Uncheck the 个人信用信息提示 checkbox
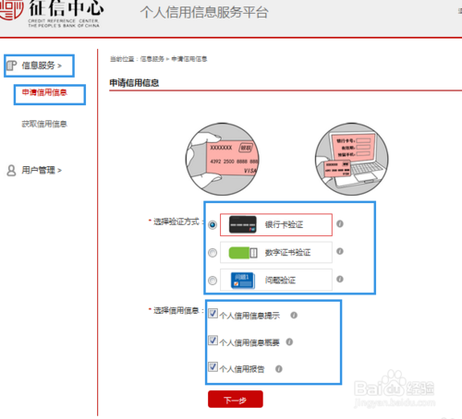 click(x=213, y=314)
